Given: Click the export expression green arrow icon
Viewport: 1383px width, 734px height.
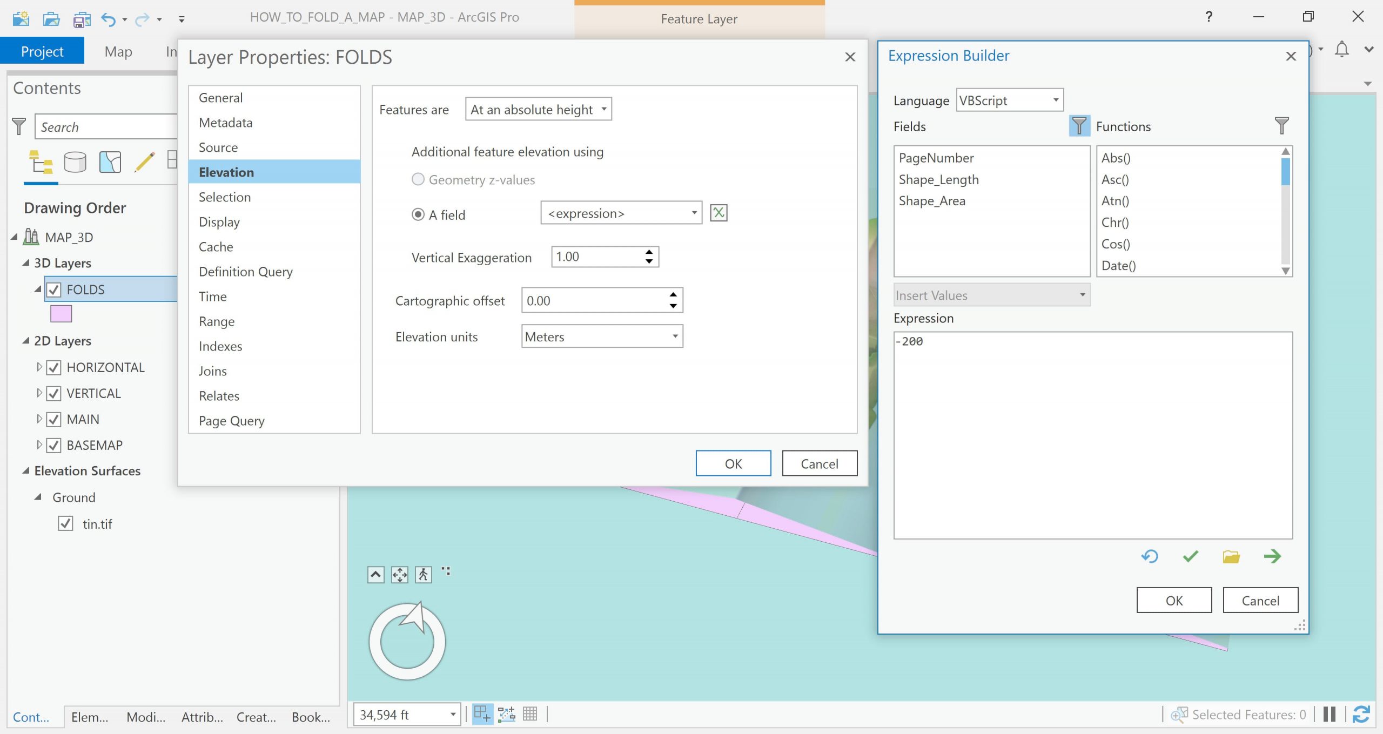Looking at the screenshot, I should click(x=1272, y=556).
